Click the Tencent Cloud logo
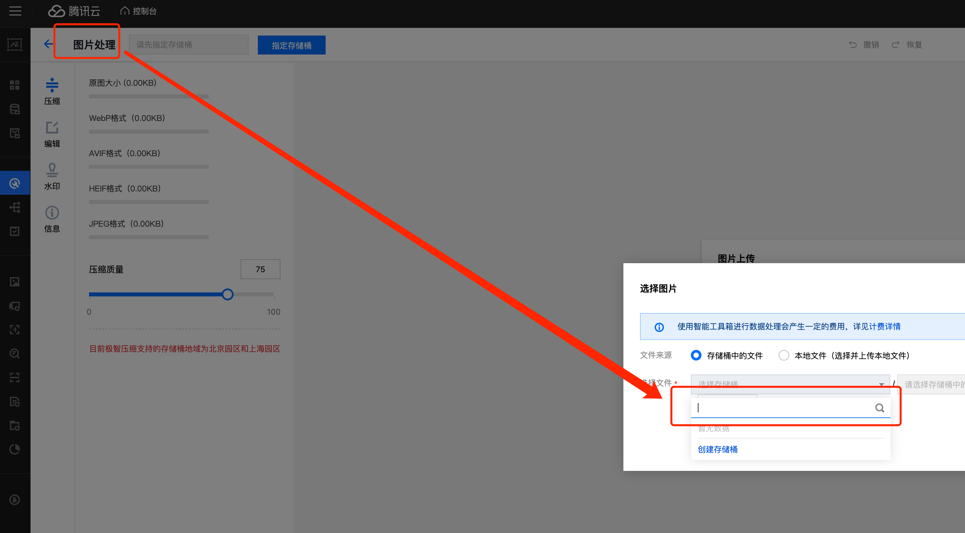This screenshot has height=533, width=965. [x=74, y=11]
